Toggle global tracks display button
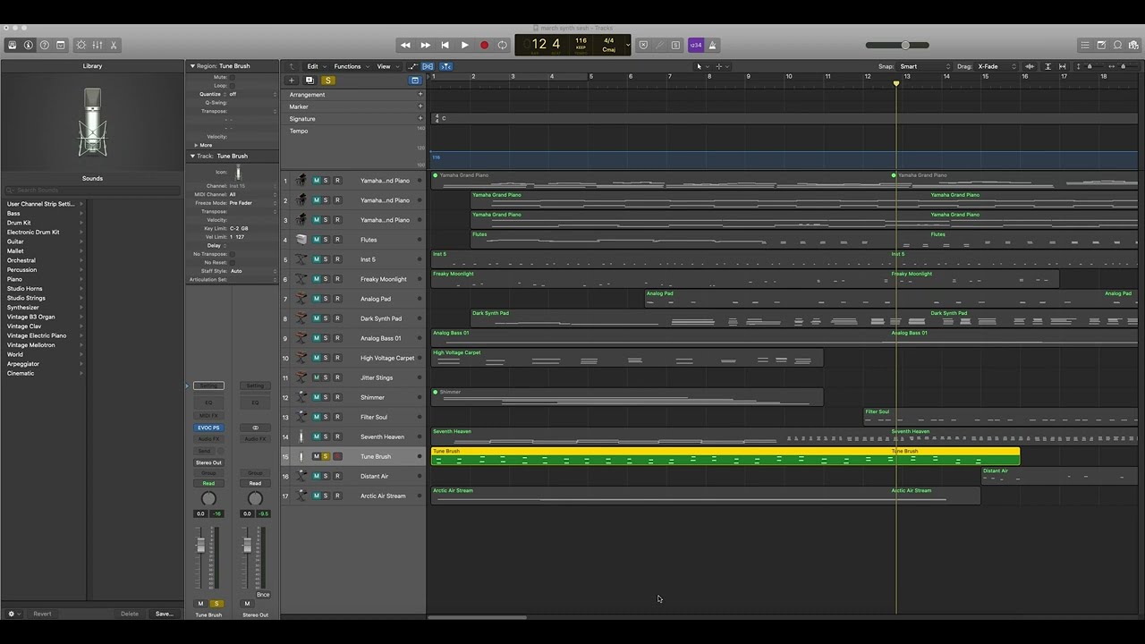Viewport: 1145px width, 644px height. [x=415, y=80]
